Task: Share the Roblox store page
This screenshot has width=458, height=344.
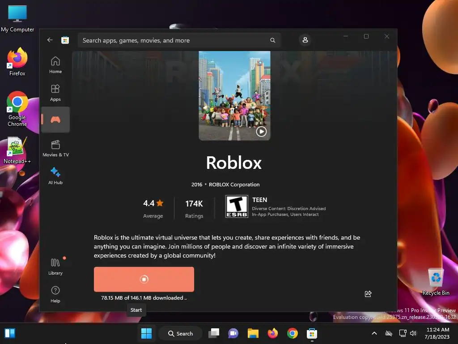Action: [368, 294]
